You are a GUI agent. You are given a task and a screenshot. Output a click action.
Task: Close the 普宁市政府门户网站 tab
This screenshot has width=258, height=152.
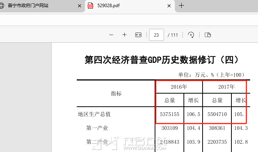coord(79,6)
